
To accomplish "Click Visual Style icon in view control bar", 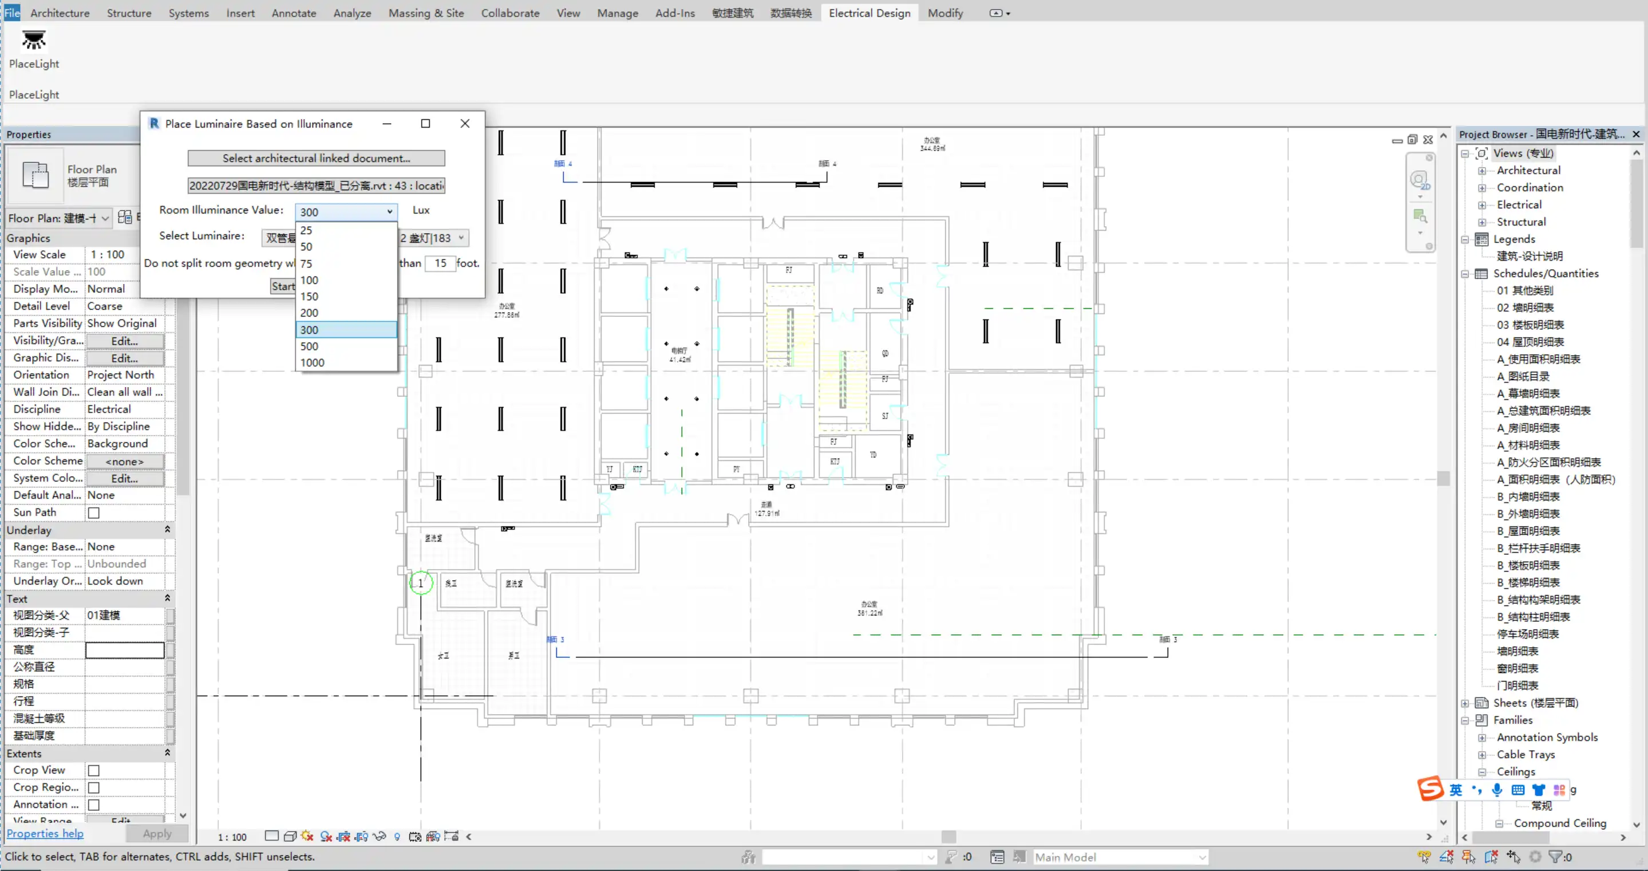I will (x=290, y=837).
